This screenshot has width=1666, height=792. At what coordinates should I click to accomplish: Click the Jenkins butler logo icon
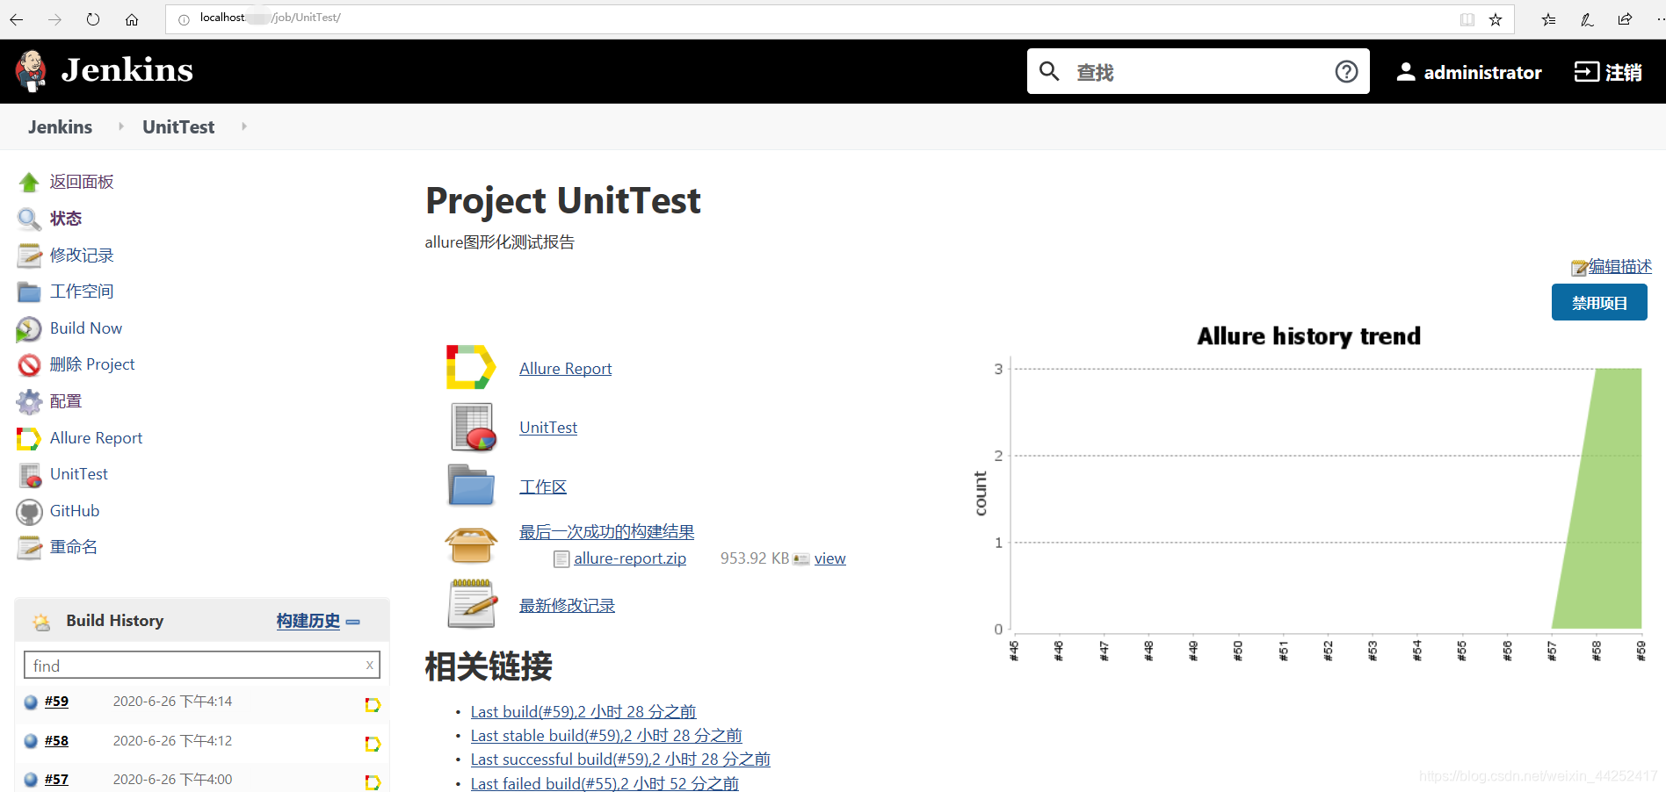pyautogui.click(x=32, y=71)
